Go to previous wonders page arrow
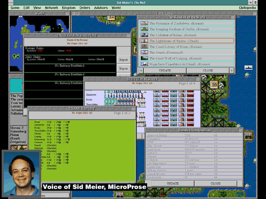This screenshot has height=199, width=266. 141,70
